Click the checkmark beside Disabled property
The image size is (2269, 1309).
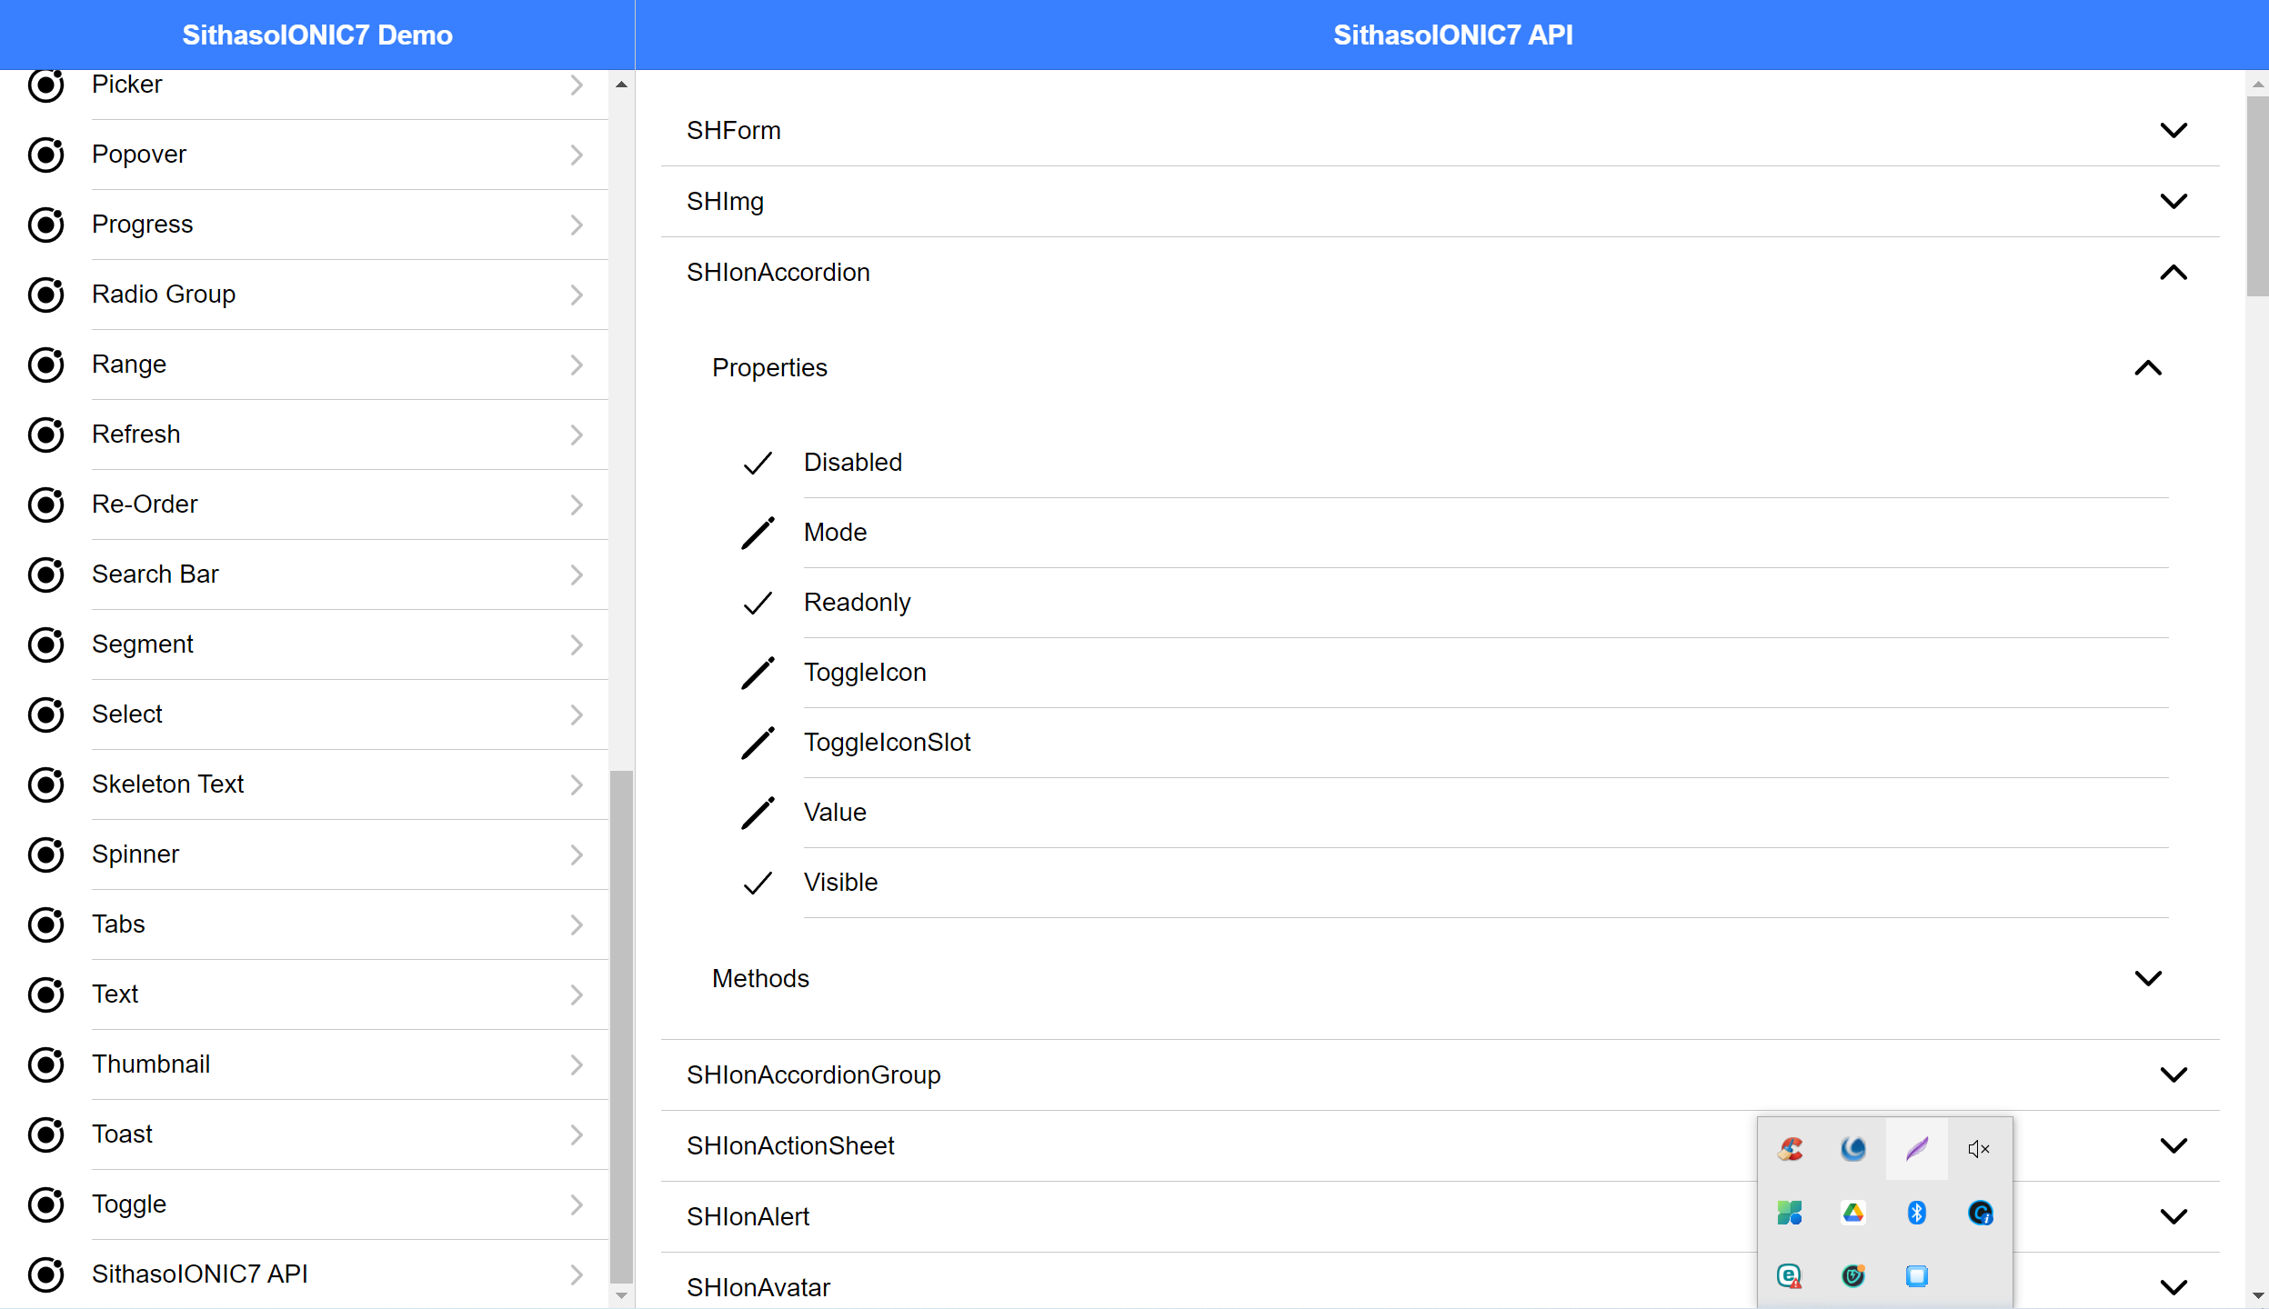tap(758, 463)
